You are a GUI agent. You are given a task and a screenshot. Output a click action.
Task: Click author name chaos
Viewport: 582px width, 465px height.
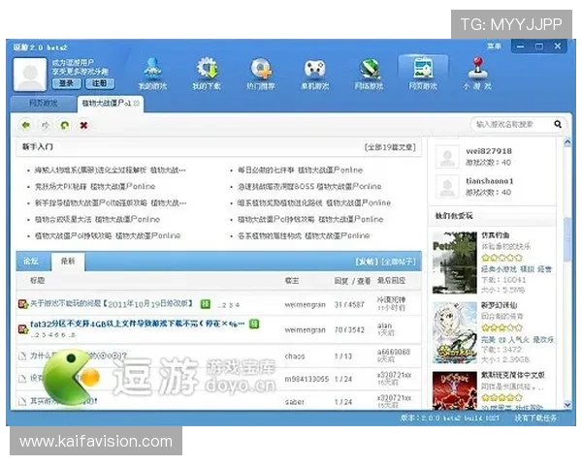tap(295, 356)
